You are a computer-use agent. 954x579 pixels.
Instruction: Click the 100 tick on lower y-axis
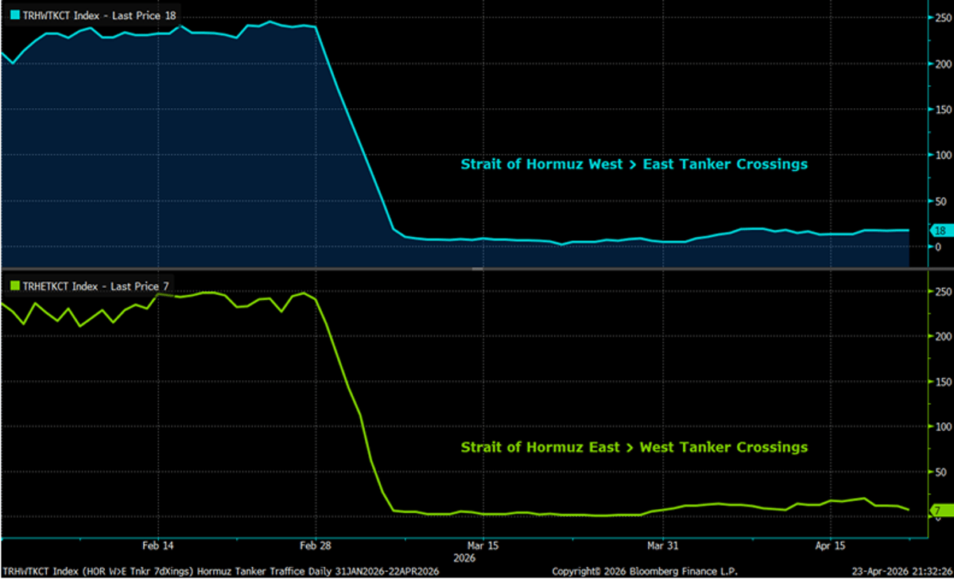click(941, 427)
